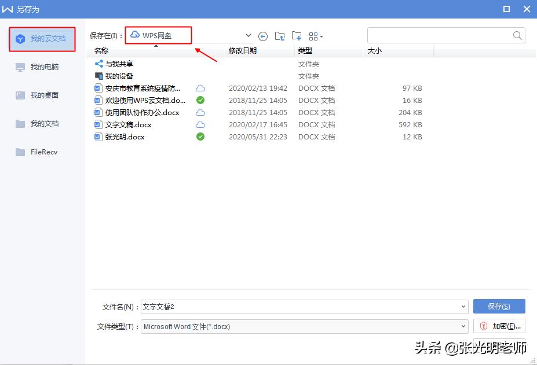Screen dimensions: 537x365
Task: Open 加密 encryption options
Action: click(498, 326)
